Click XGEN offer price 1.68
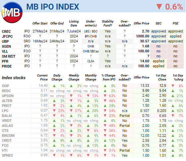The width and height of the screenshot is (186, 161). tap(145, 46)
